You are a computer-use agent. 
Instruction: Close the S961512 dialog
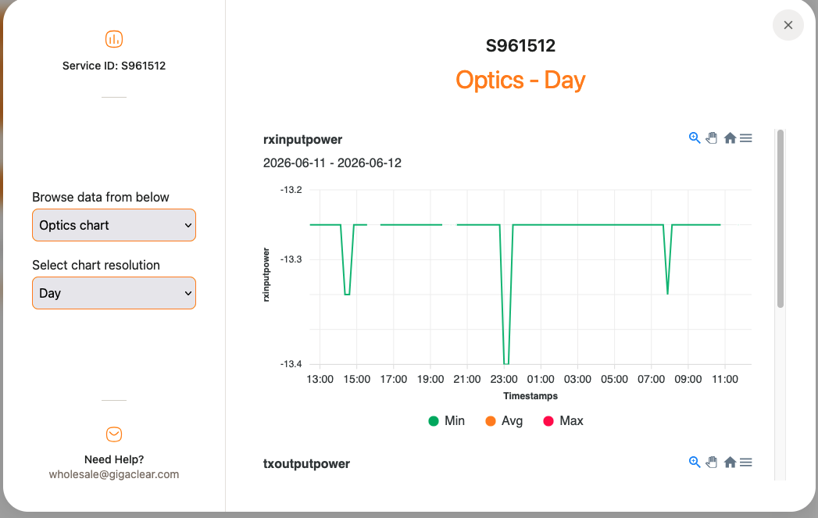[x=788, y=25]
